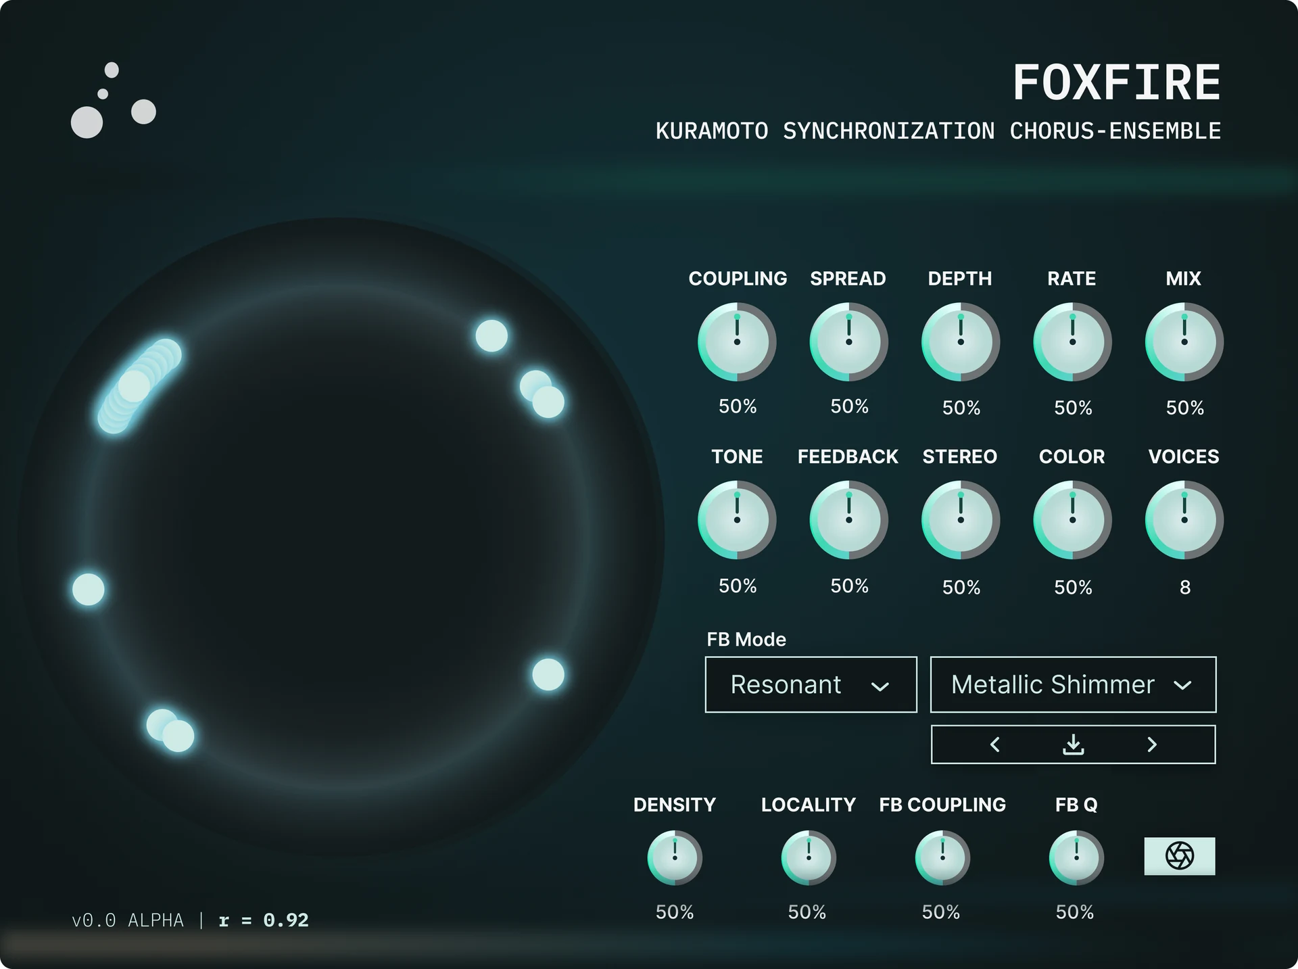Click the FOXFIRE title
The width and height of the screenshot is (1298, 969).
tap(1117, 83)
